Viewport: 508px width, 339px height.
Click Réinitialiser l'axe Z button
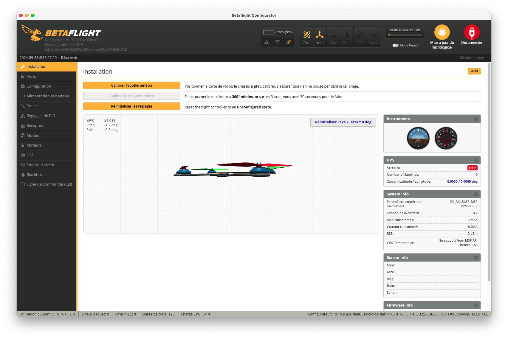pos(343,122)
